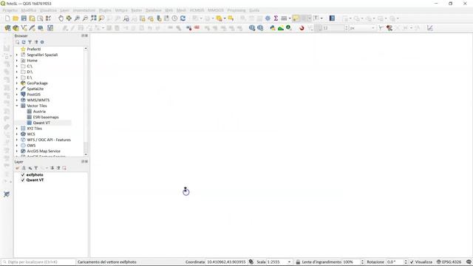
Task: Select the Pan Map hand tool
Action: [61, 18]
